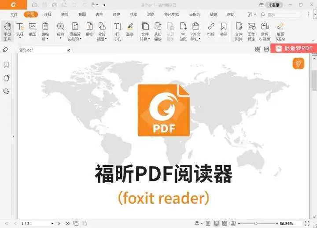
Task: Open the comments panel in left sidebar
Action: click(6, 92)
